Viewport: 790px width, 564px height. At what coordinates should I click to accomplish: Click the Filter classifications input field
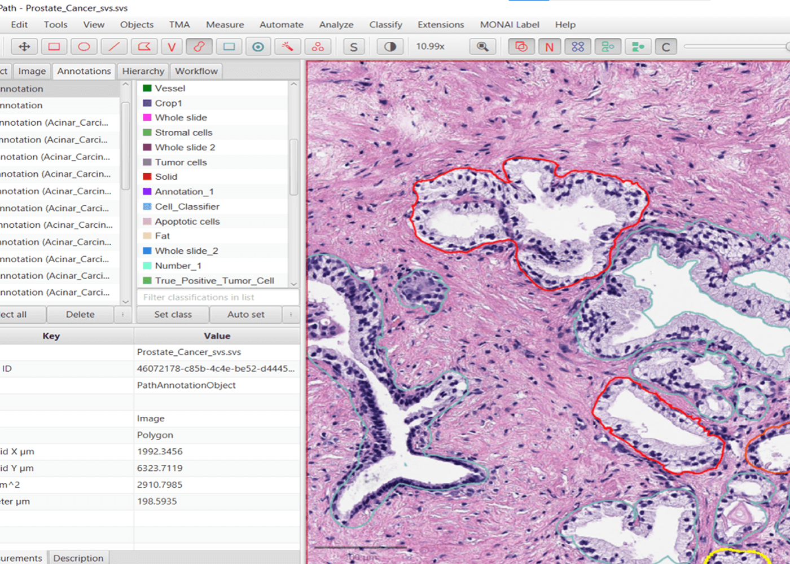tap(217, 297)
